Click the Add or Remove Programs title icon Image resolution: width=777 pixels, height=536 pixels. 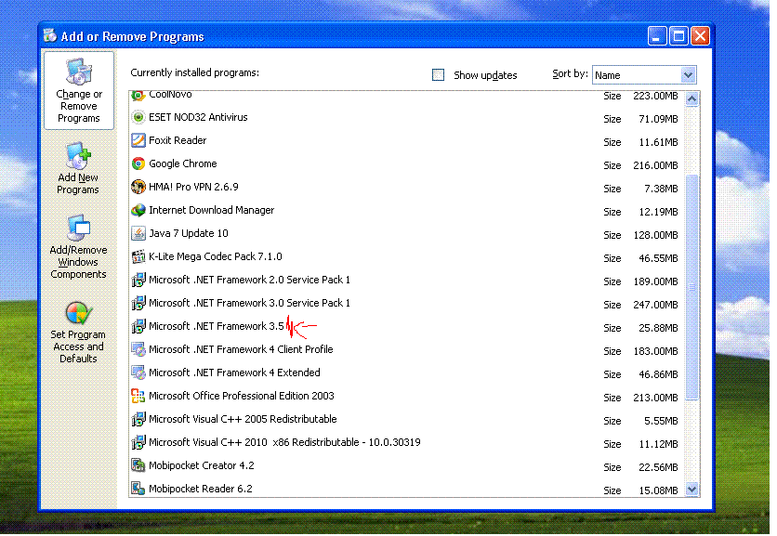[50, 35]
